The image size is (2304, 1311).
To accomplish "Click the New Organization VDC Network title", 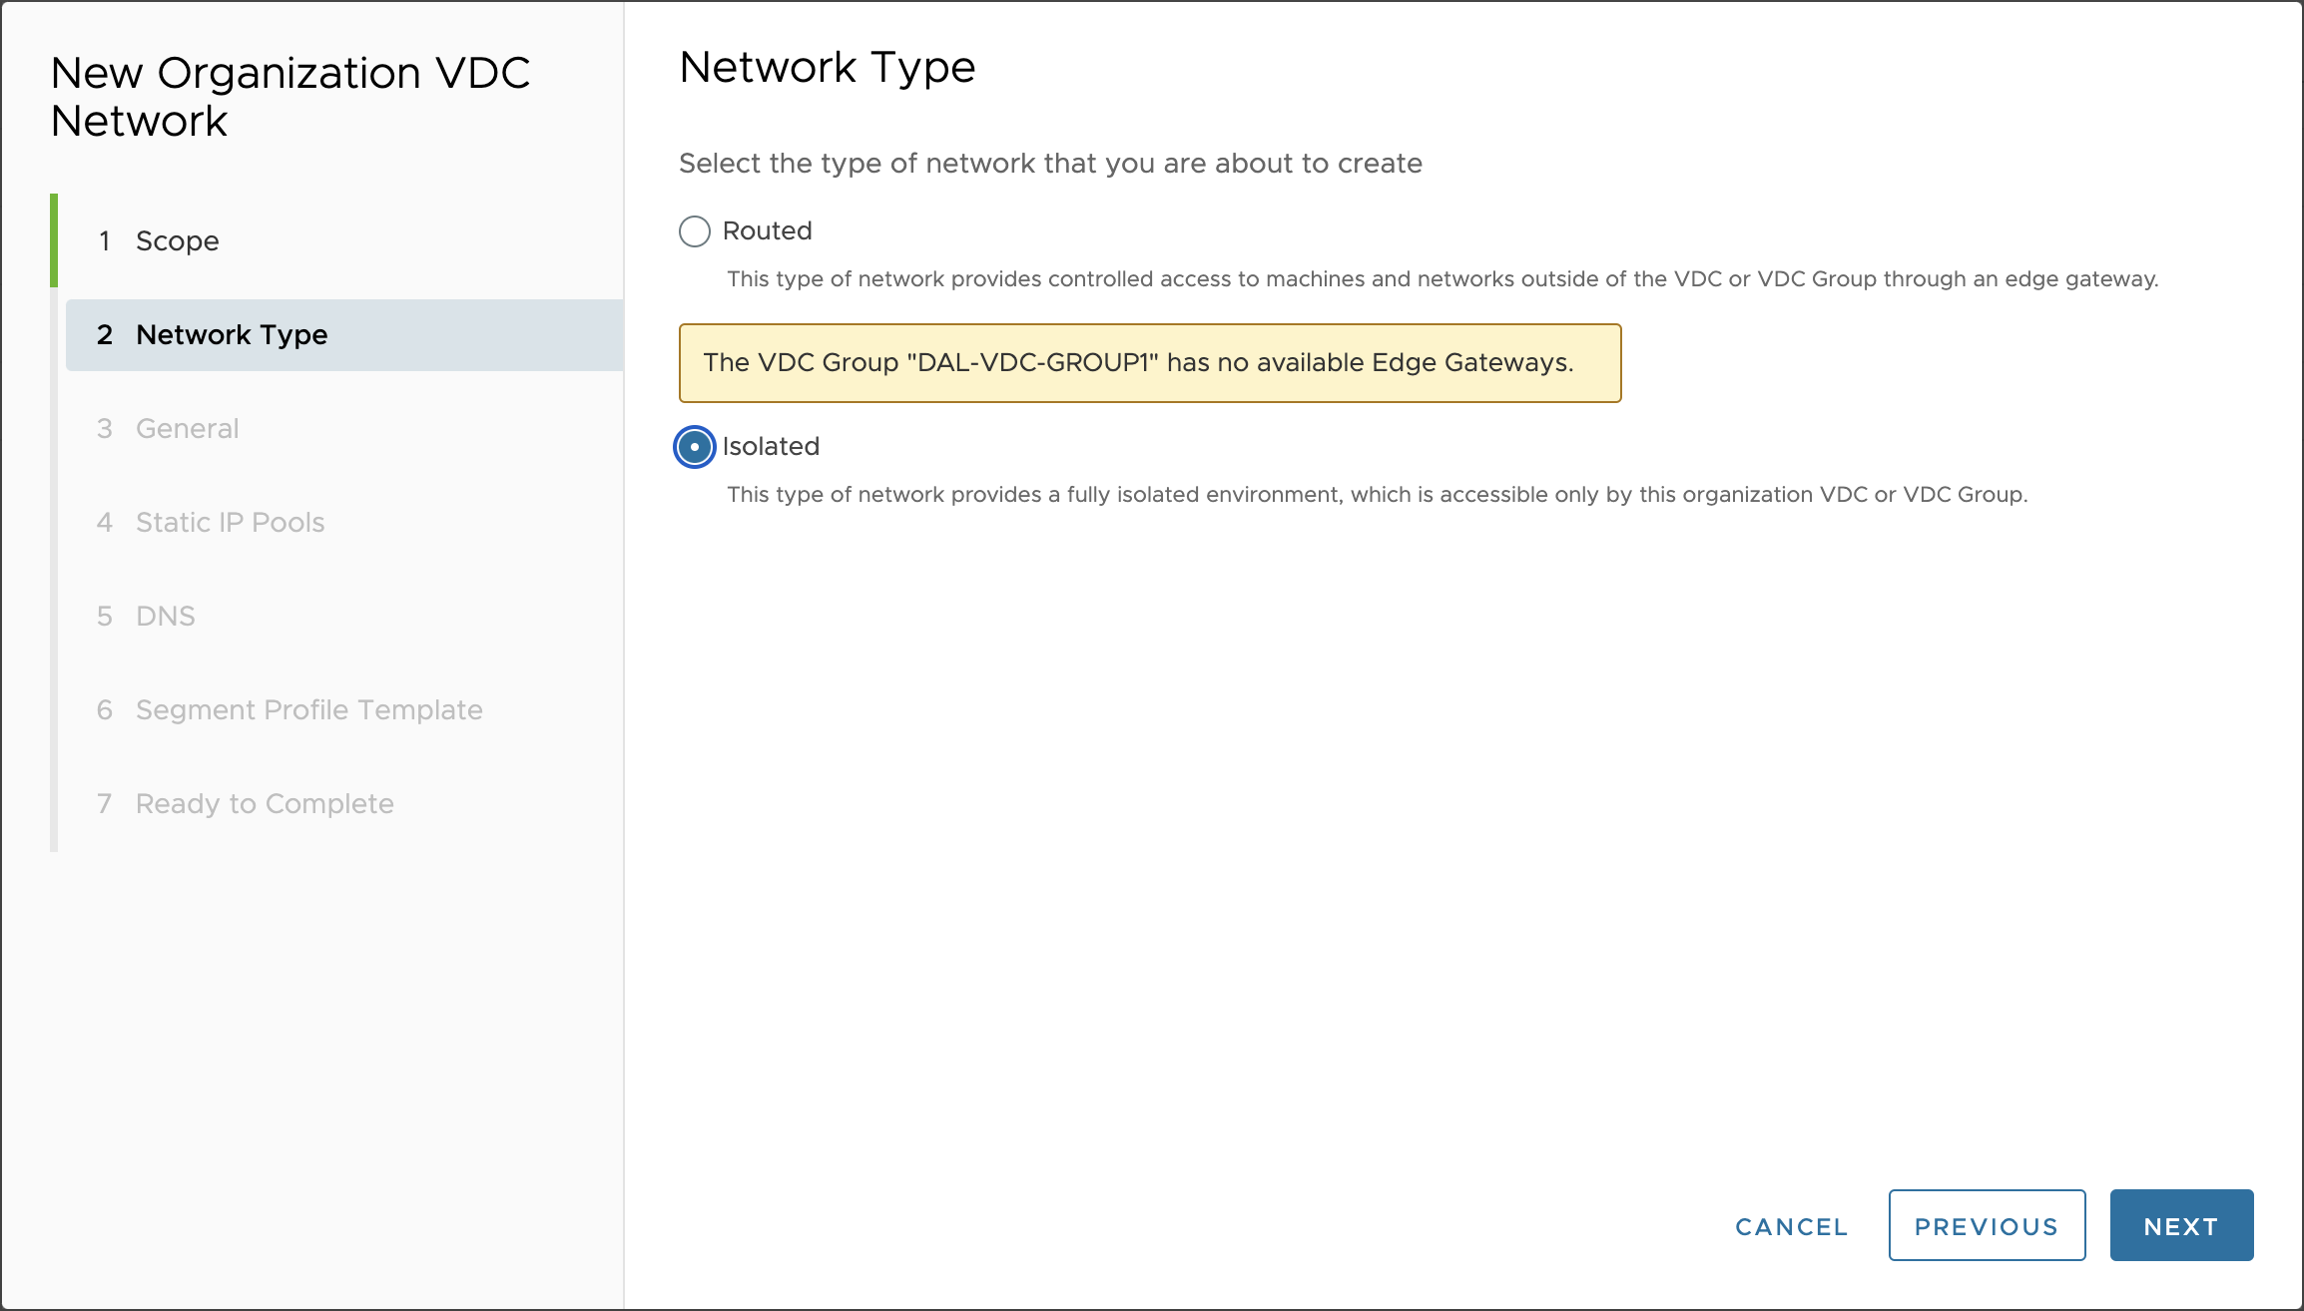I will coord(289,97).
